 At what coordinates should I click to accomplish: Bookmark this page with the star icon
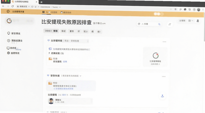[176, 9]
